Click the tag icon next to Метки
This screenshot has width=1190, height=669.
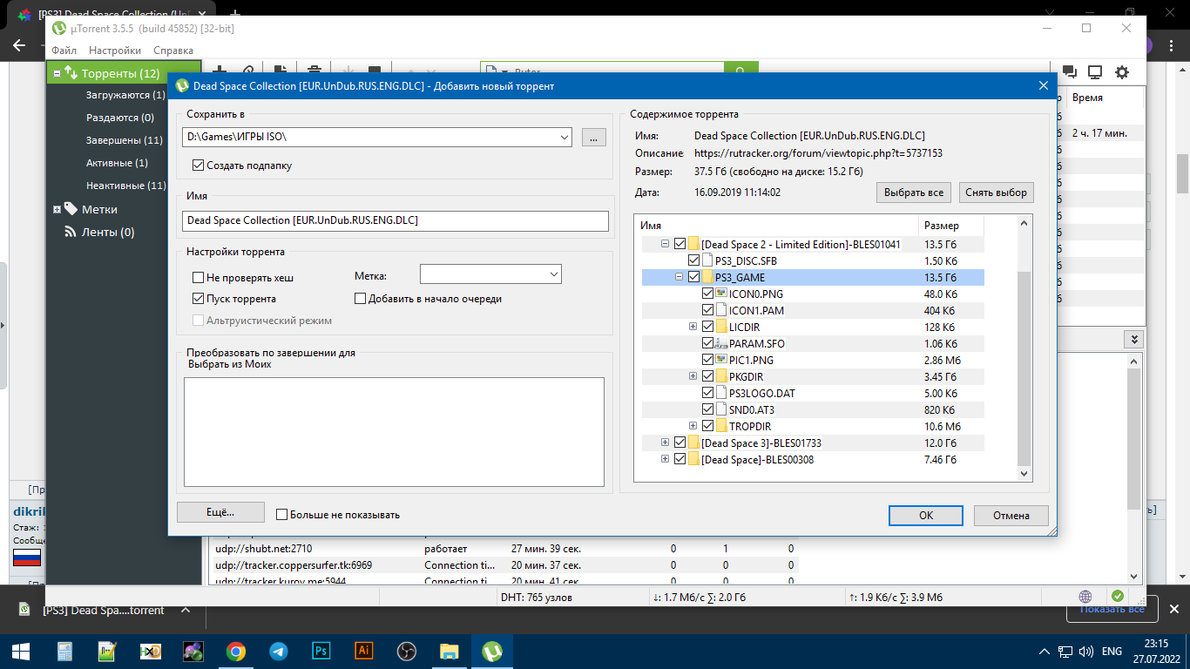click(x=71, y=209)
